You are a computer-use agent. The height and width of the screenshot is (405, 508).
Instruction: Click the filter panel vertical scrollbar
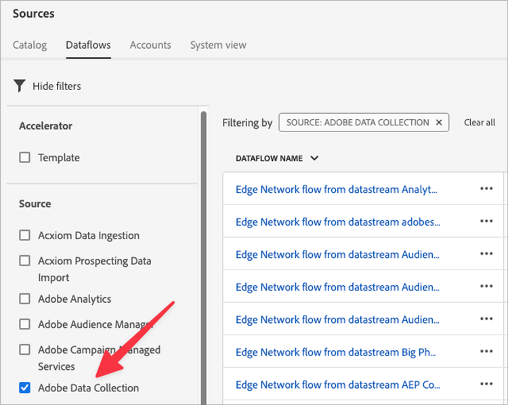[203, 258]
